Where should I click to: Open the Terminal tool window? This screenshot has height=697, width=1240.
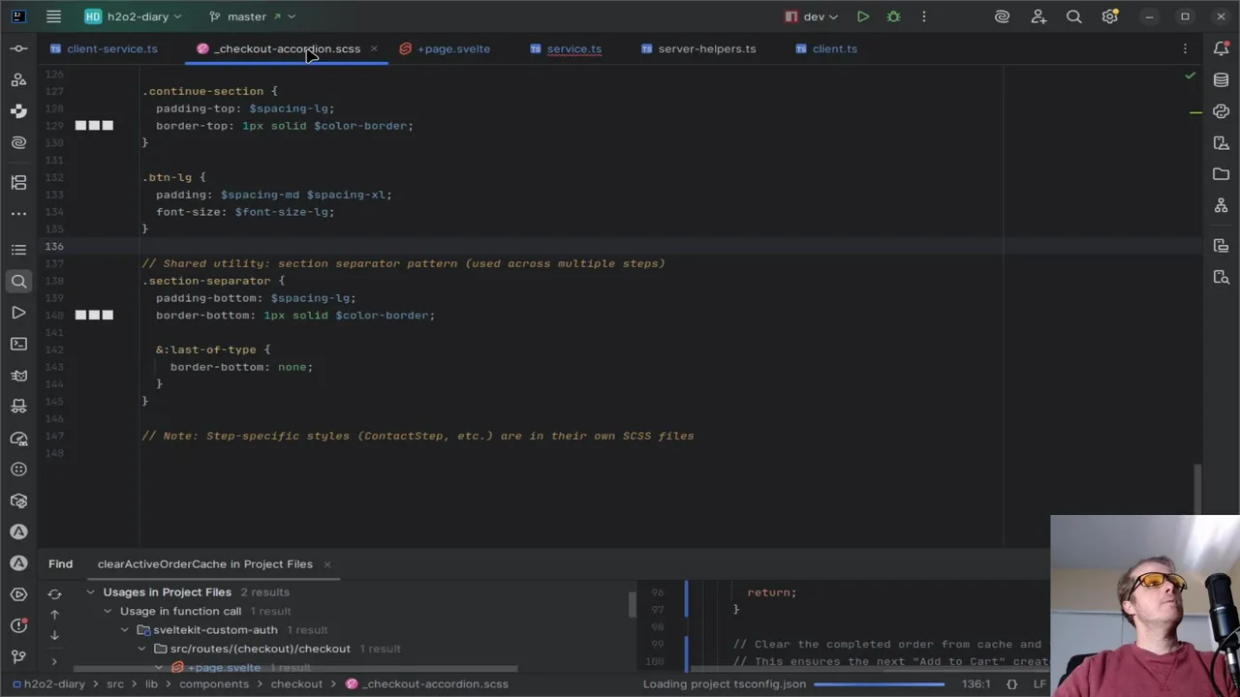pos(18,344)
